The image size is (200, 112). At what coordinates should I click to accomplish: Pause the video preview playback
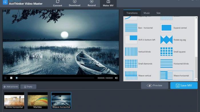click(5, 78)
